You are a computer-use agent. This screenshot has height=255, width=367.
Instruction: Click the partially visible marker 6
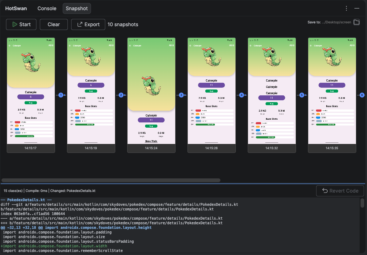362,95
